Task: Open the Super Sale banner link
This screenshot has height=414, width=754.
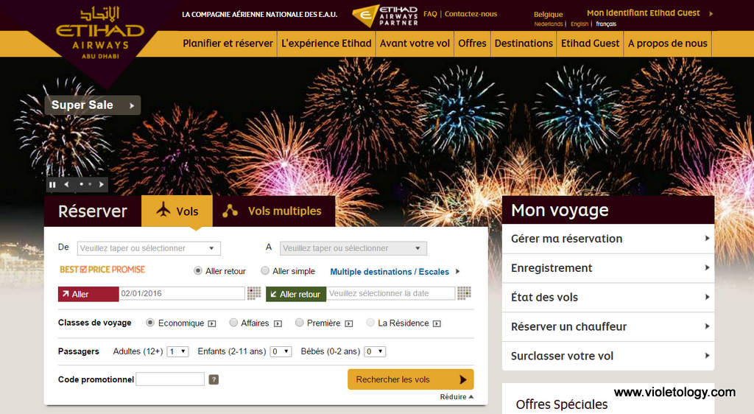Action: [93, 105]
